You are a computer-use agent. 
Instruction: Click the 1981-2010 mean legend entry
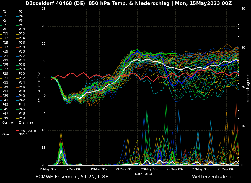[27, 132]
